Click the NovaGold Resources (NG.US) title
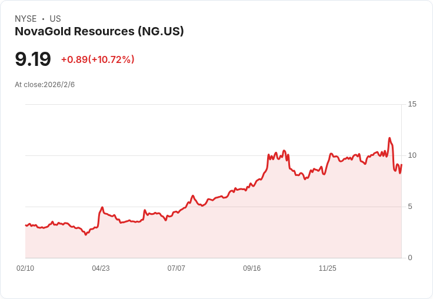 point(99,32)
